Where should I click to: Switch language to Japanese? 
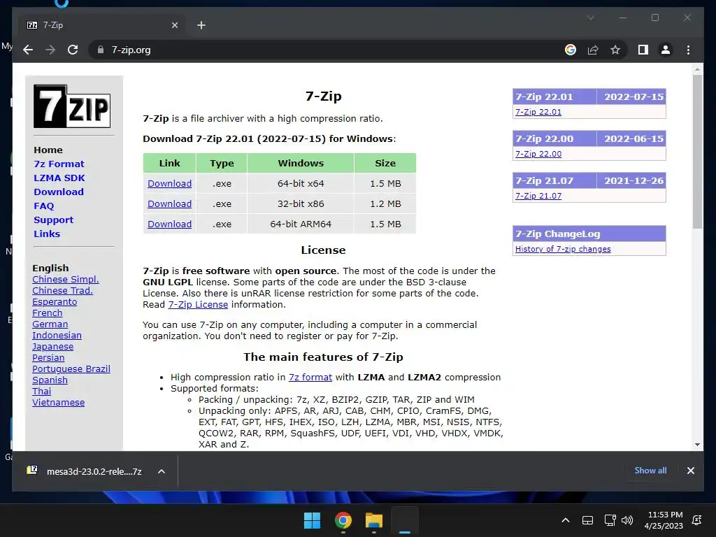coord(52,347)
